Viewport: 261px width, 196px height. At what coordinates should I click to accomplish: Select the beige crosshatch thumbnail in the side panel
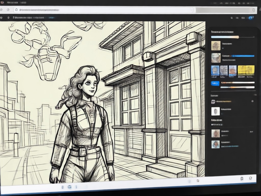(x=216, y=46)
